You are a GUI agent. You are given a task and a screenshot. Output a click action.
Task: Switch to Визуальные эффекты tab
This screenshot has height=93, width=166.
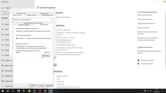[x=24, y=25]
